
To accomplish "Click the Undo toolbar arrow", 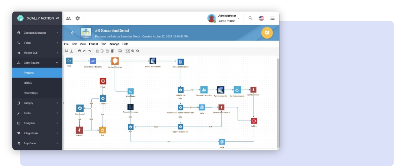I will (x=84, y=51).
